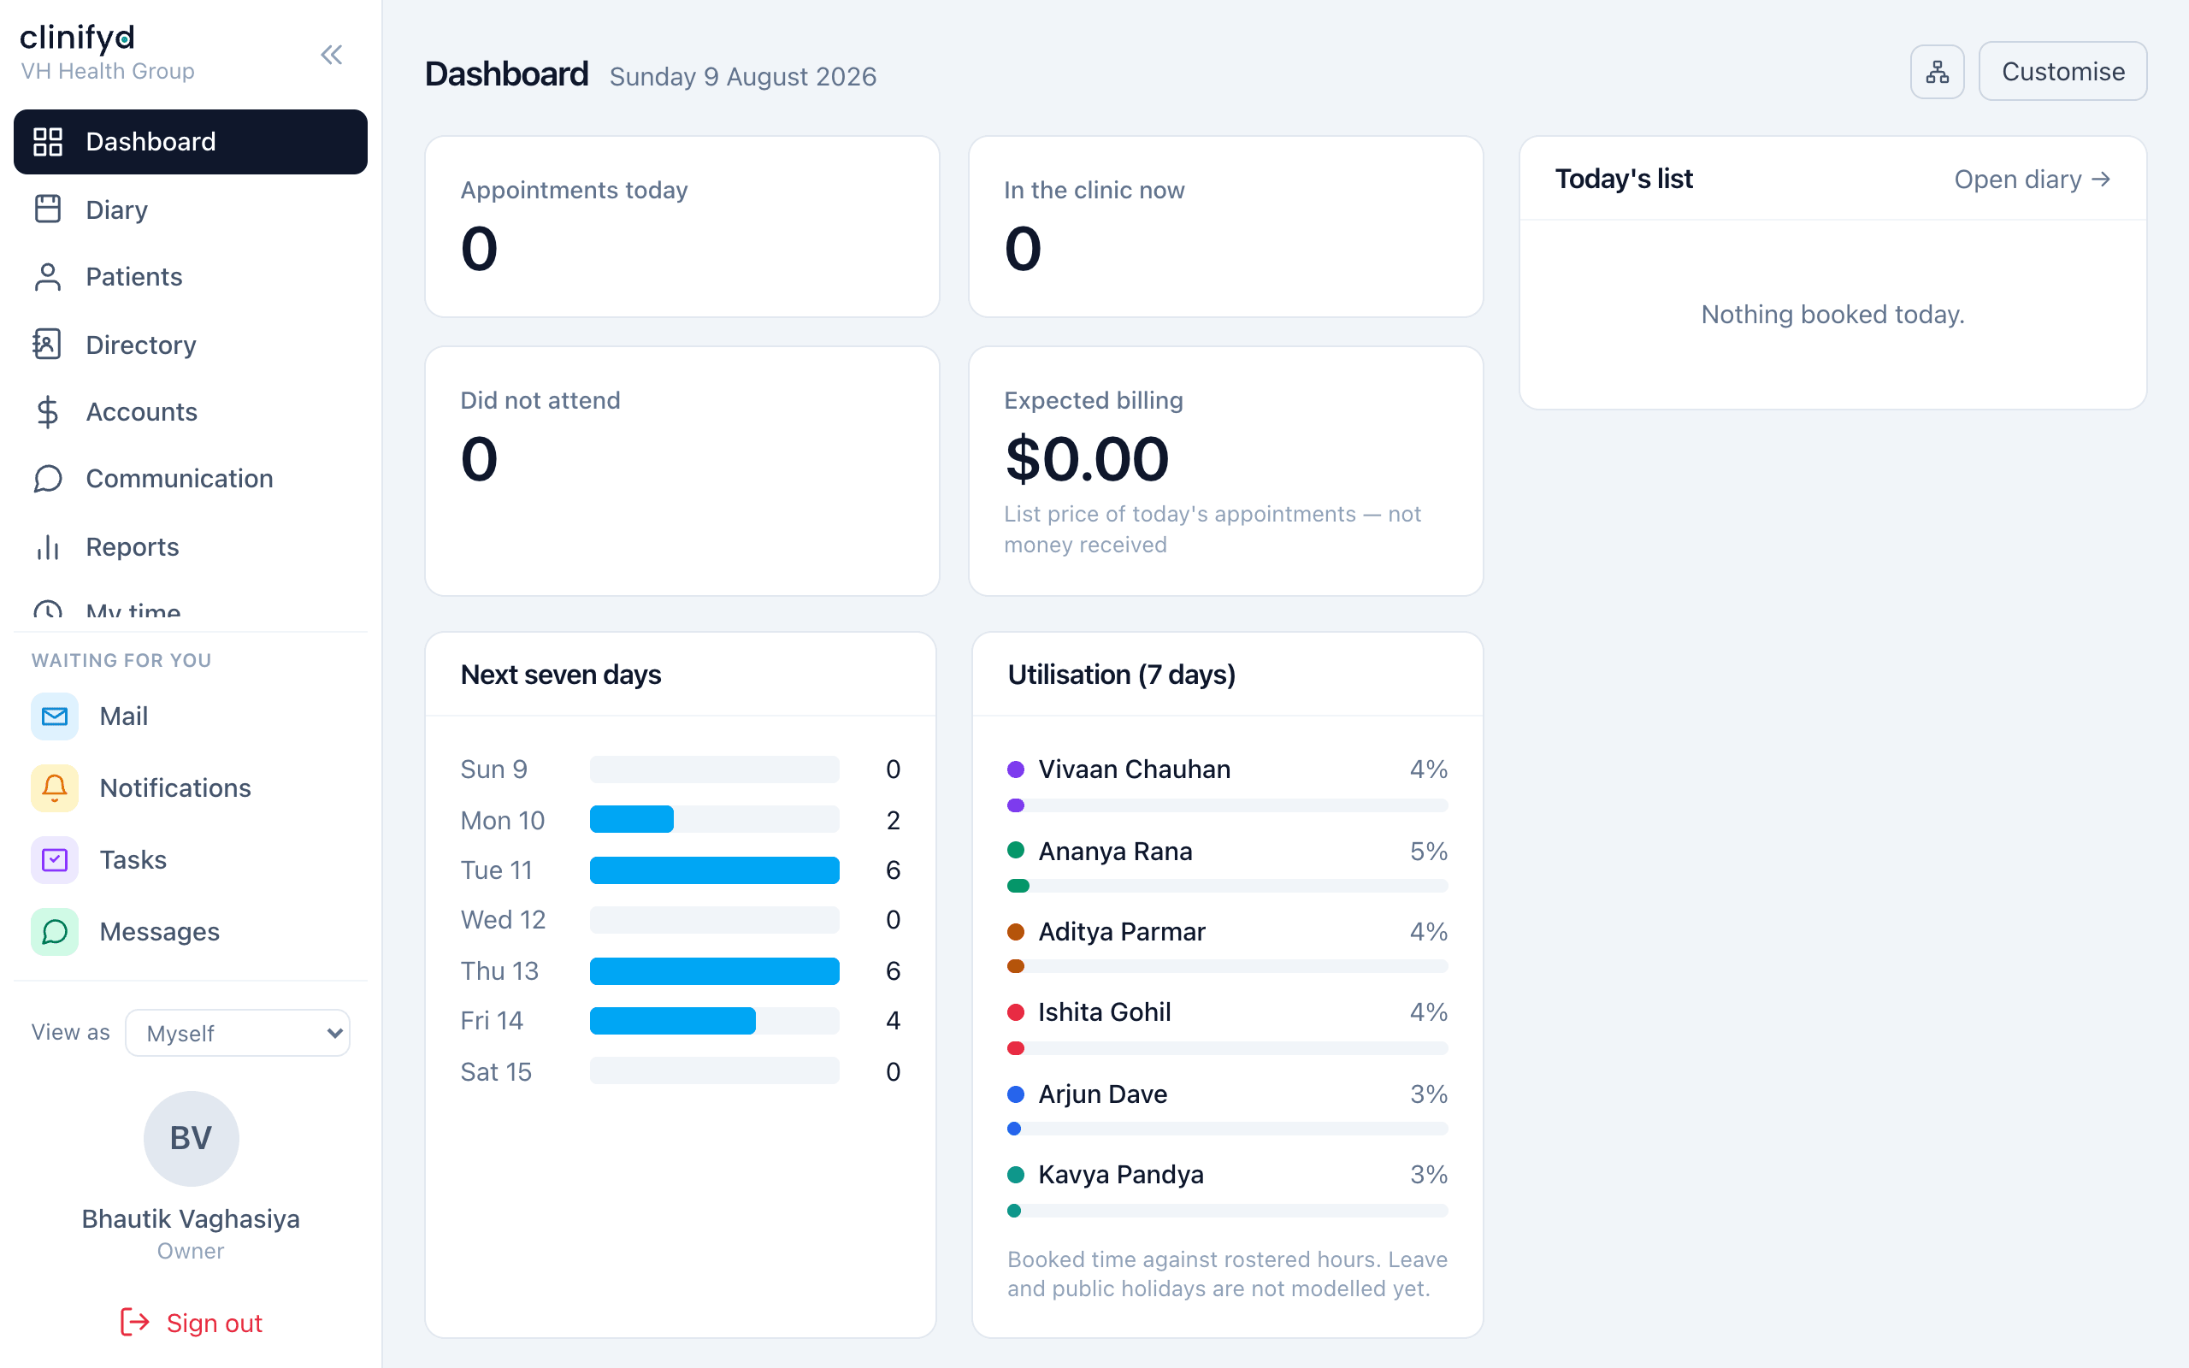Click the Customise button
Screen dimensions: 2189x1368
click(x=2062, y=72)
